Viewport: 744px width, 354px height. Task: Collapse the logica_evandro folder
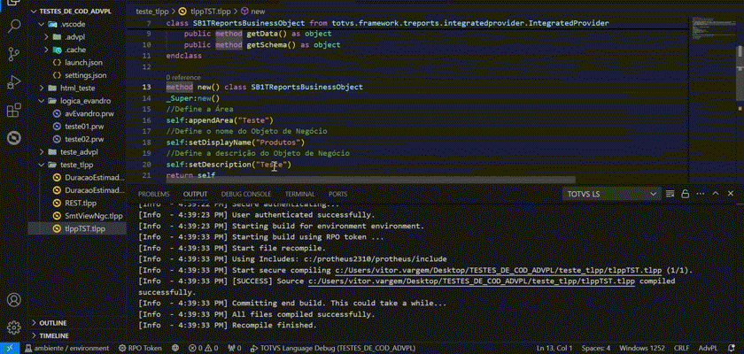(85, 101)
